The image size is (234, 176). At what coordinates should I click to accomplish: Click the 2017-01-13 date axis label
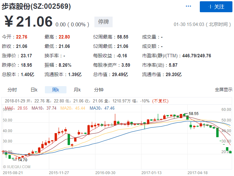pyautogui.click(x=152, y=173)
